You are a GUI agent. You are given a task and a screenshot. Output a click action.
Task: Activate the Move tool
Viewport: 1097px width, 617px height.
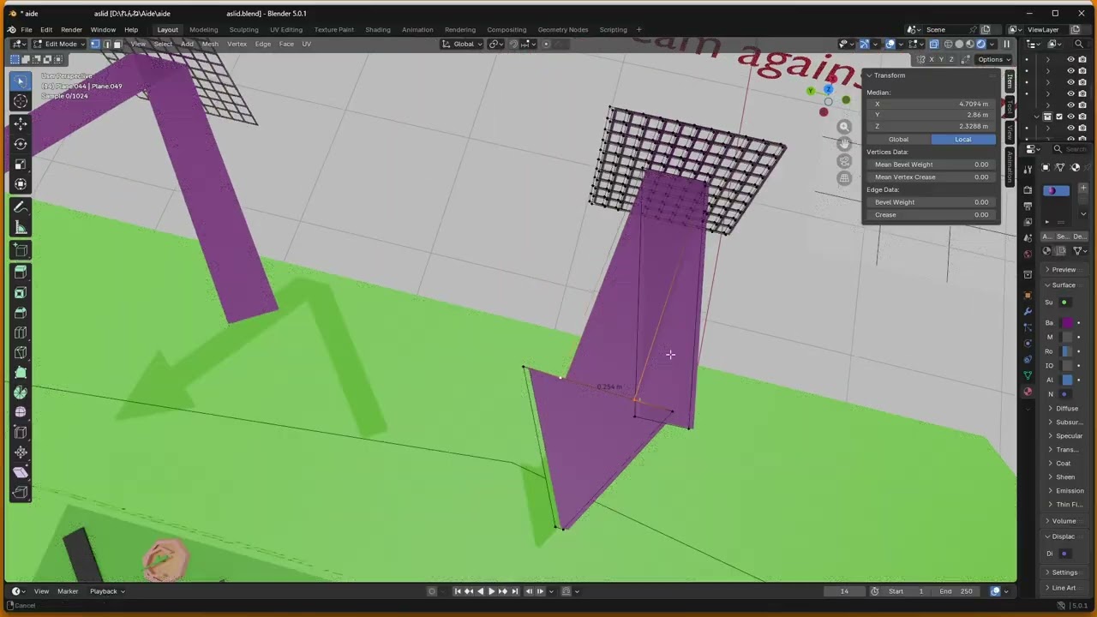[x=21, y=123]
